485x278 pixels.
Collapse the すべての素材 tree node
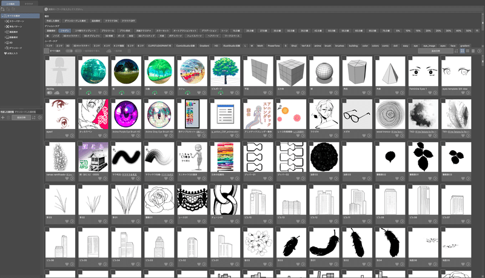(2, 16)
